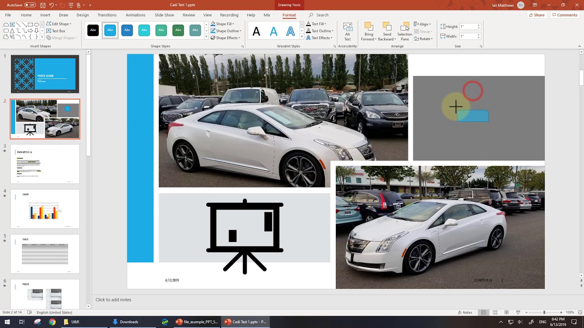
Task: Select slide 1 Photo Album thumbnail
Action: (45, 74)
